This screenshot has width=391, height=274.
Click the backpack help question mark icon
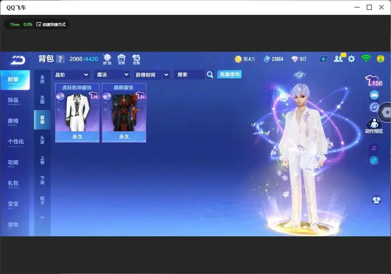(x=60, y=59)
